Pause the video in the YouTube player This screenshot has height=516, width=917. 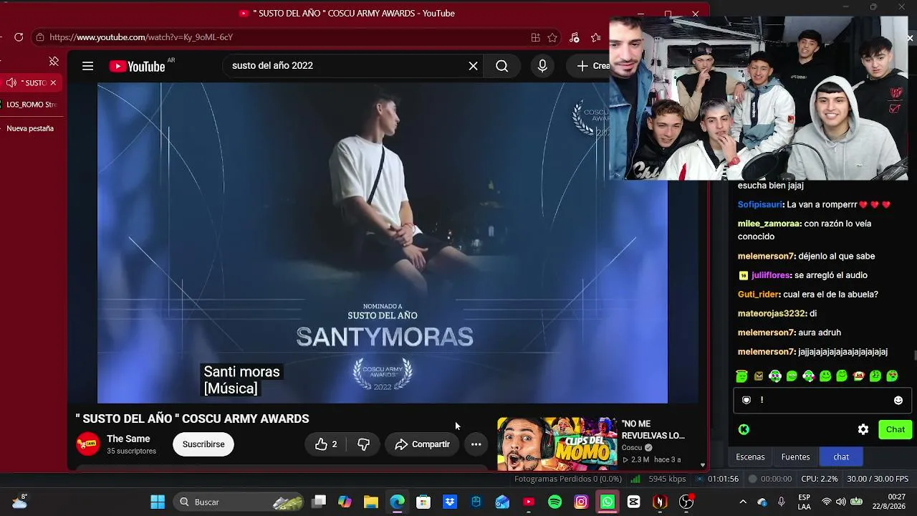(383, 242)
